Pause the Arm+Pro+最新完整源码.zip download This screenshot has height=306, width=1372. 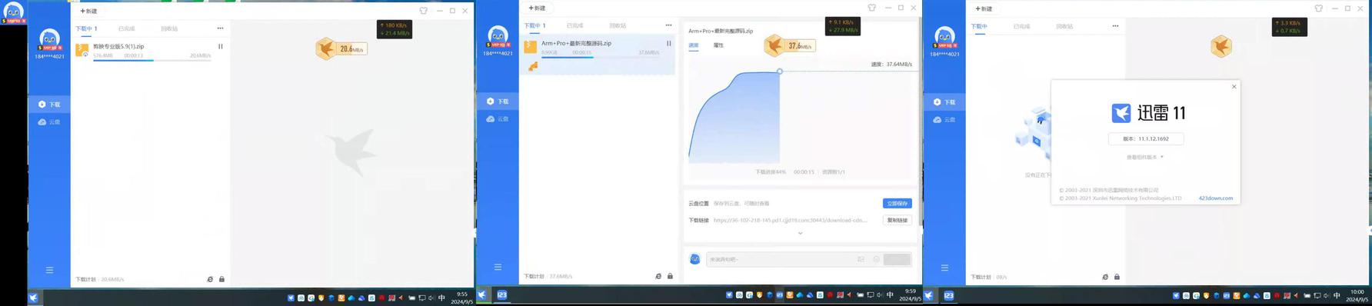[668, 43]
